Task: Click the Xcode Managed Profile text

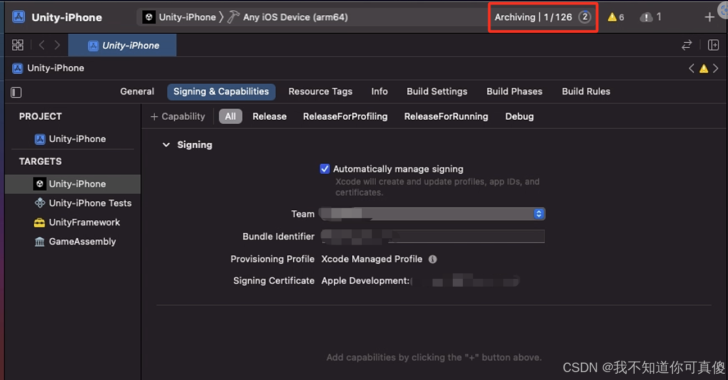Action: [372, 259]
